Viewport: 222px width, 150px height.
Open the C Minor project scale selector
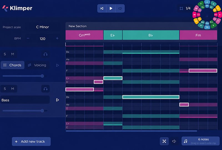(x=42, y=27)
